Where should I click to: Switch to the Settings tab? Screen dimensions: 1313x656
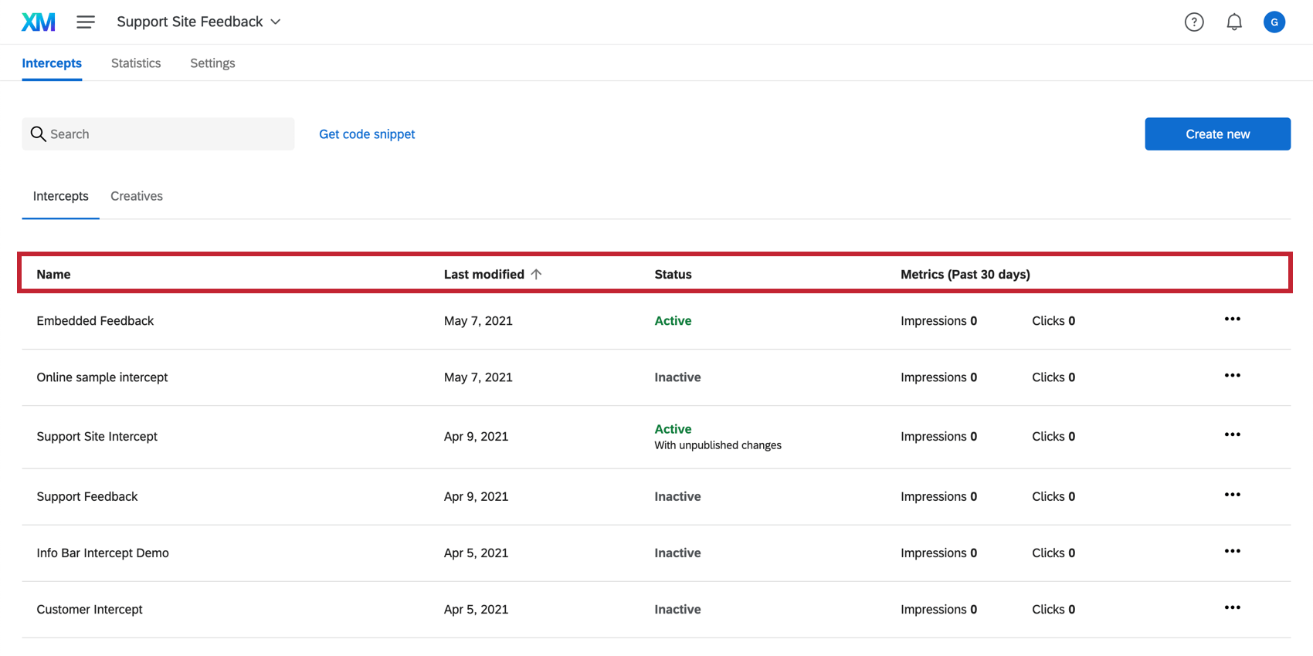point(212,63)
